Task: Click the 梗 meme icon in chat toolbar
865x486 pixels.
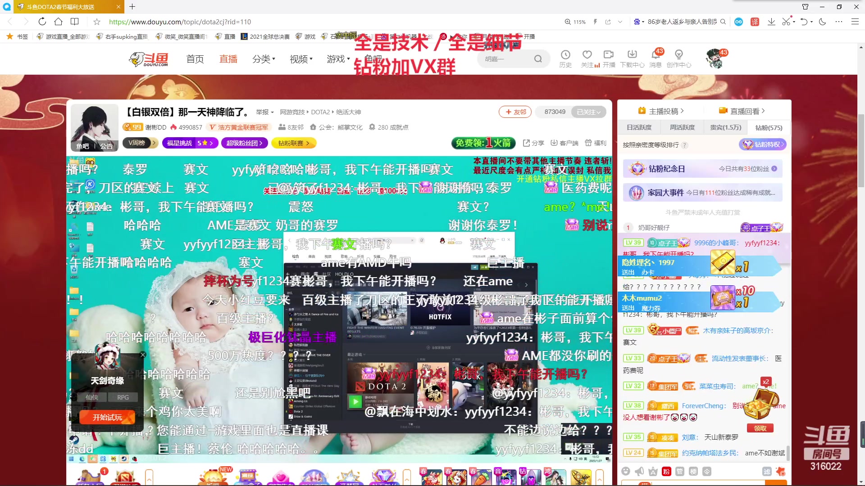Action: click(x=693, y=471)
